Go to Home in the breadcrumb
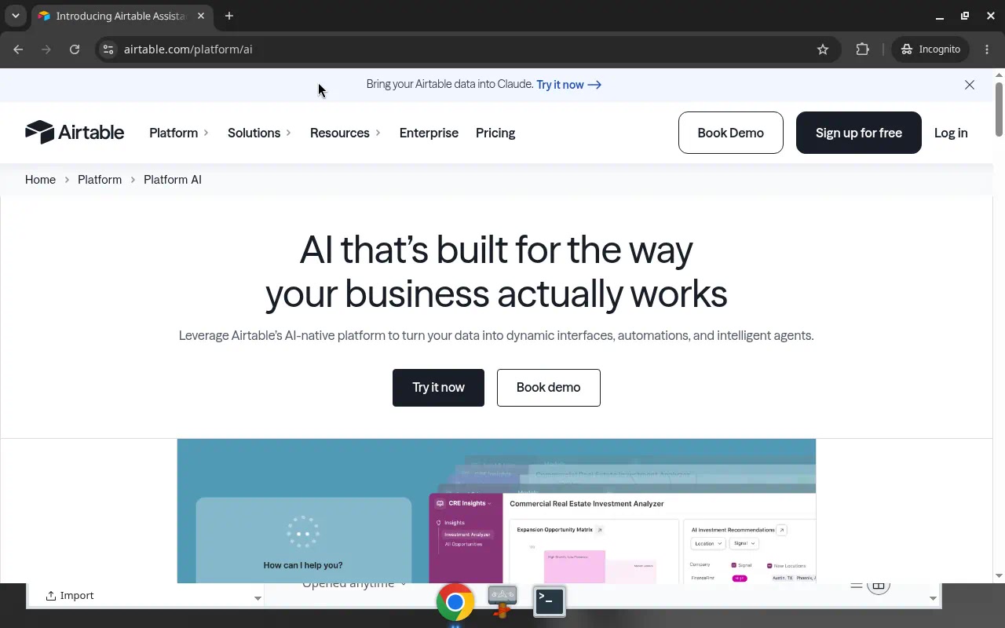 tap(40, 180)
